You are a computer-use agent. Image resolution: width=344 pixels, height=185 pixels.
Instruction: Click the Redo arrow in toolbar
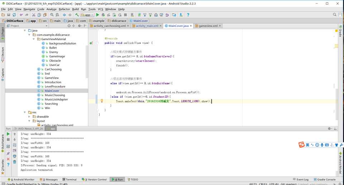(27, 15)
